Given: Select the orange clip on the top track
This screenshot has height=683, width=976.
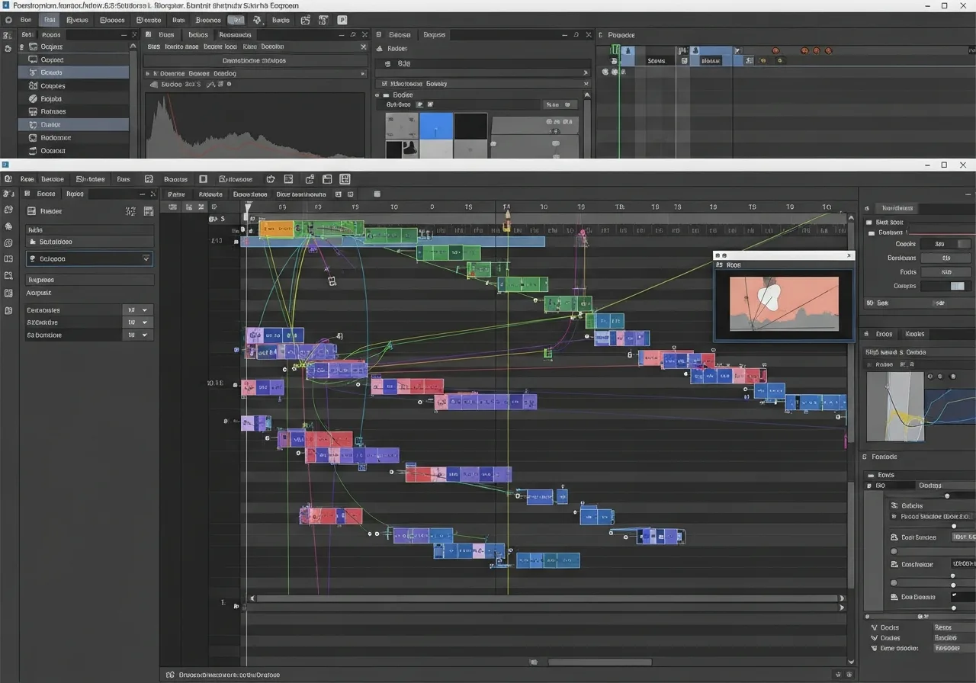Looking at the screenshot, I should (276, 228).
